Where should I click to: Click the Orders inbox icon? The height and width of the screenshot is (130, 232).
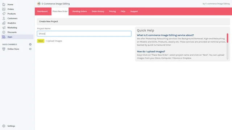4,9
